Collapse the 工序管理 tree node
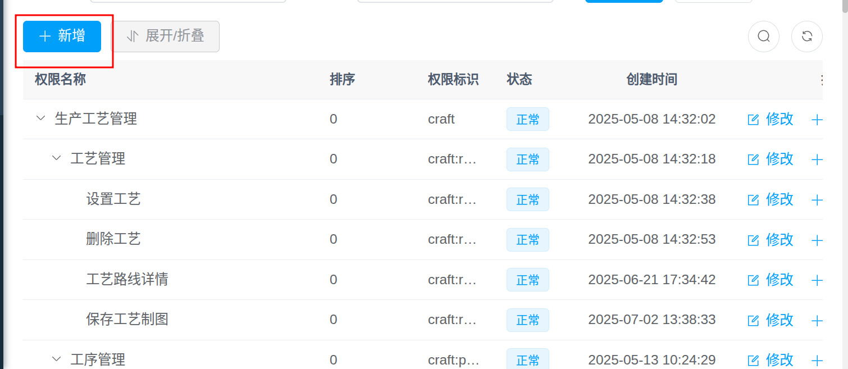The width and height of the screenshot is (848, 369). [x=56, y=359]
